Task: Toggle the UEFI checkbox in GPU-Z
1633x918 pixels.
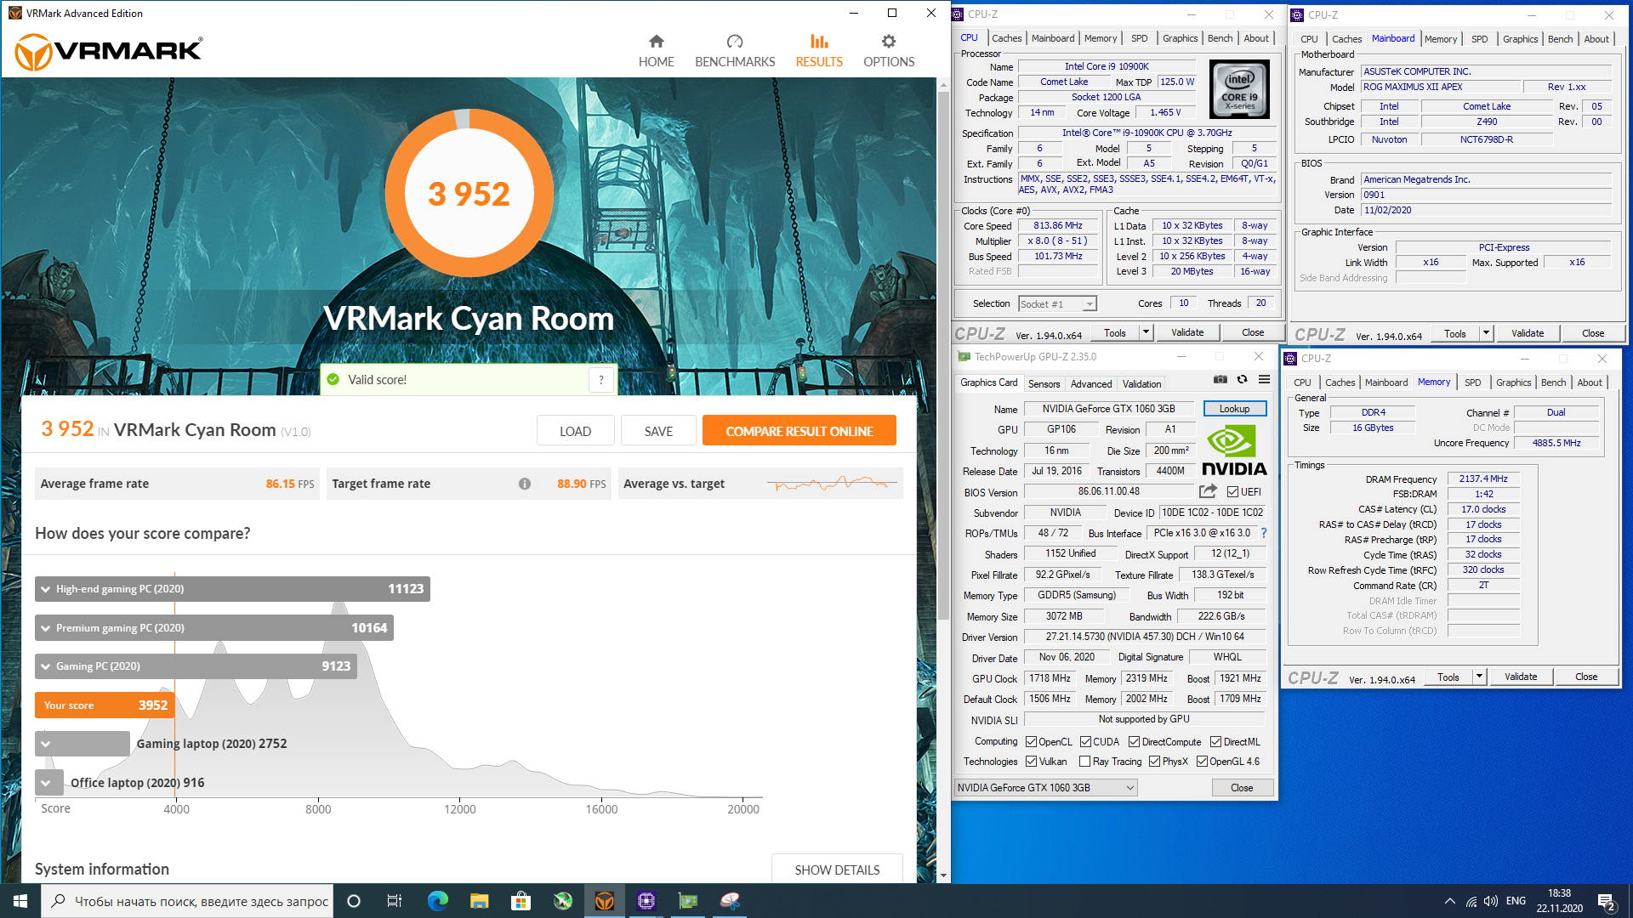Action: pyautogui.click(x=1232, y=491)
